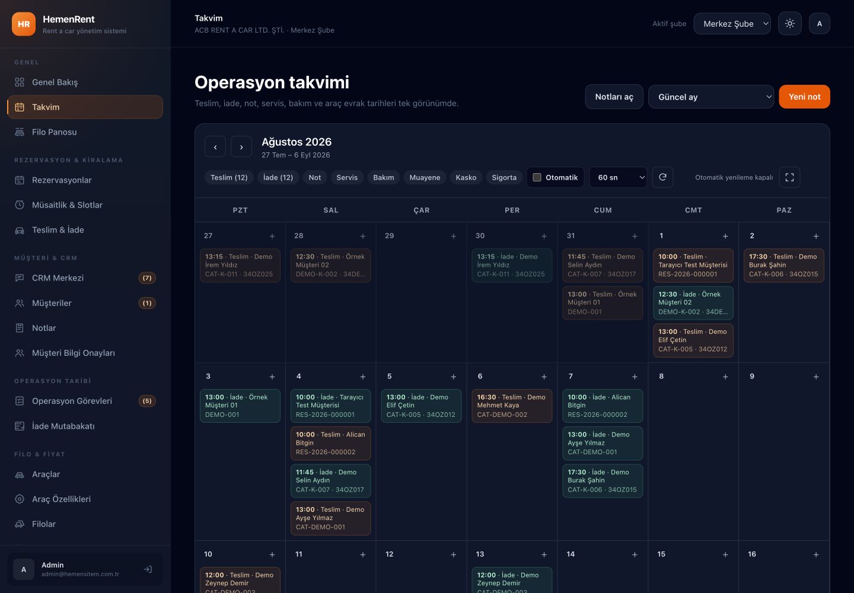Open Teslim & İade page
This screenshot has width=854, height=593.
[85, 230]
